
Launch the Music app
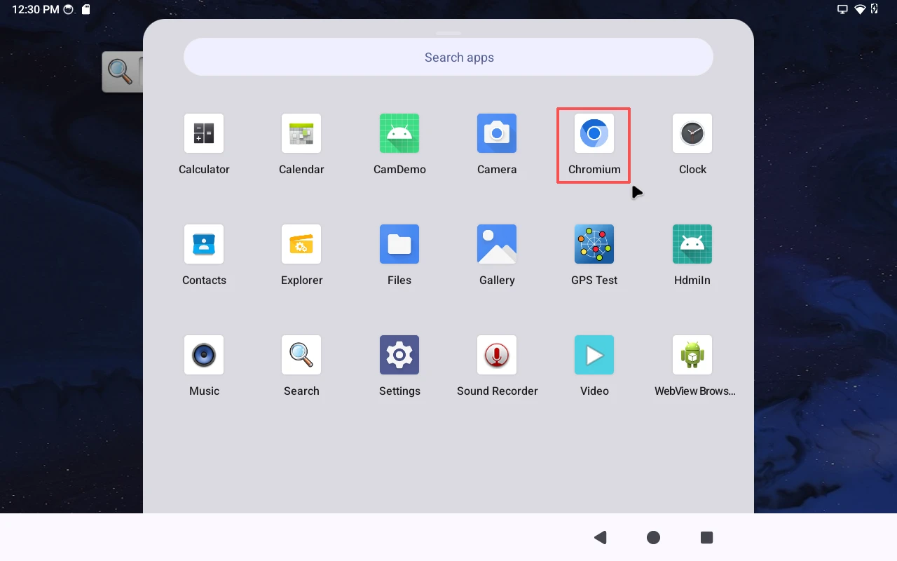204,355
